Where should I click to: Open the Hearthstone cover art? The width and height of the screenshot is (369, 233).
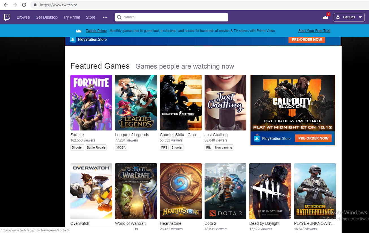(x=181, y=191)
